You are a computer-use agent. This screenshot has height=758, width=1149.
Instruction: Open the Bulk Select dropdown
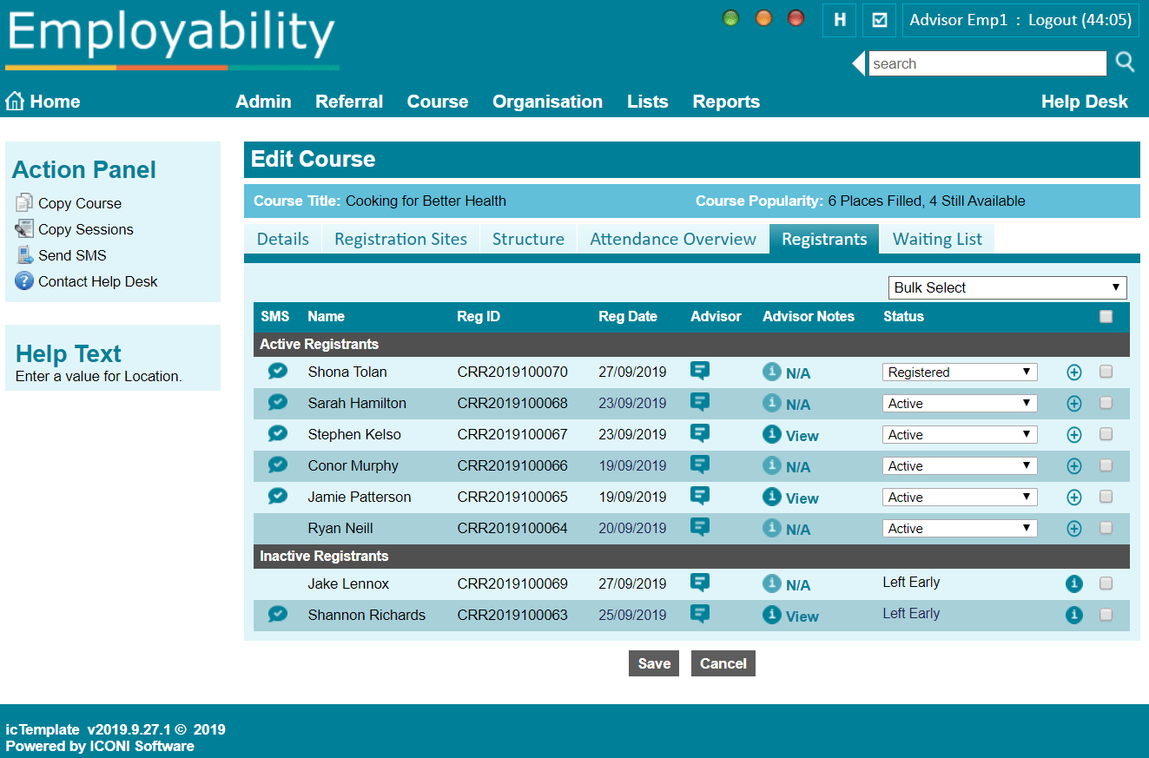click(x=1007, y=287)
